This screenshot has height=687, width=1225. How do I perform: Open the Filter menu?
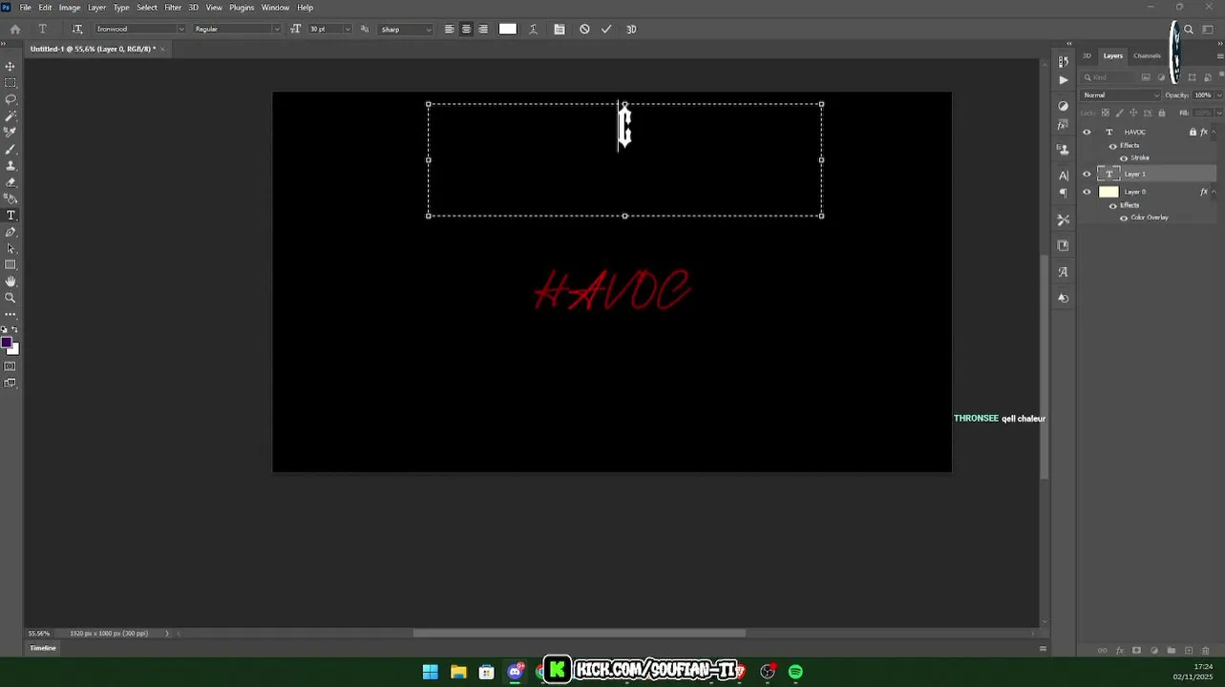173,8
